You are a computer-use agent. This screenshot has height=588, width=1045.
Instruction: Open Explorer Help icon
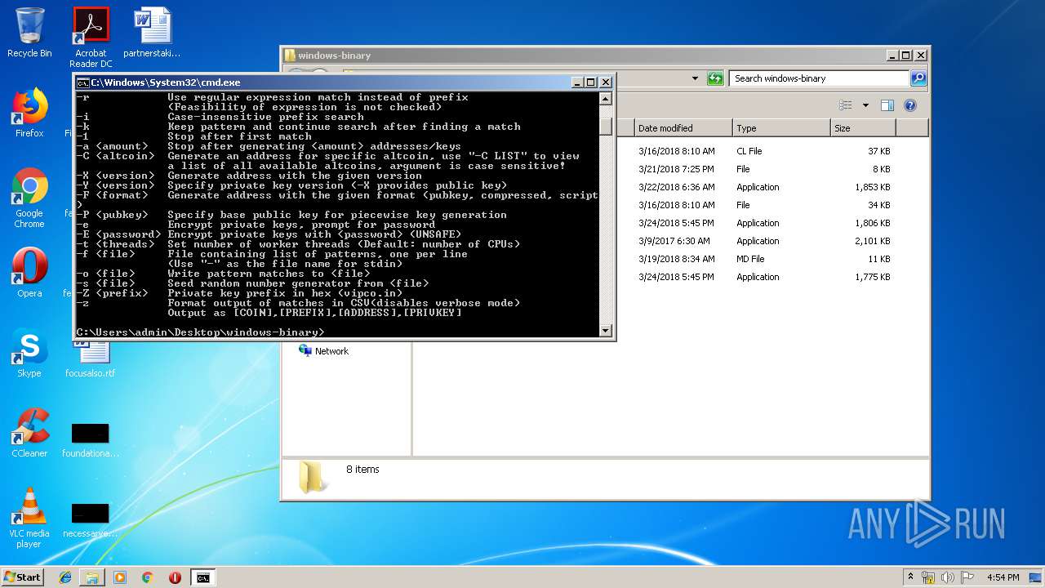[910, 105]
